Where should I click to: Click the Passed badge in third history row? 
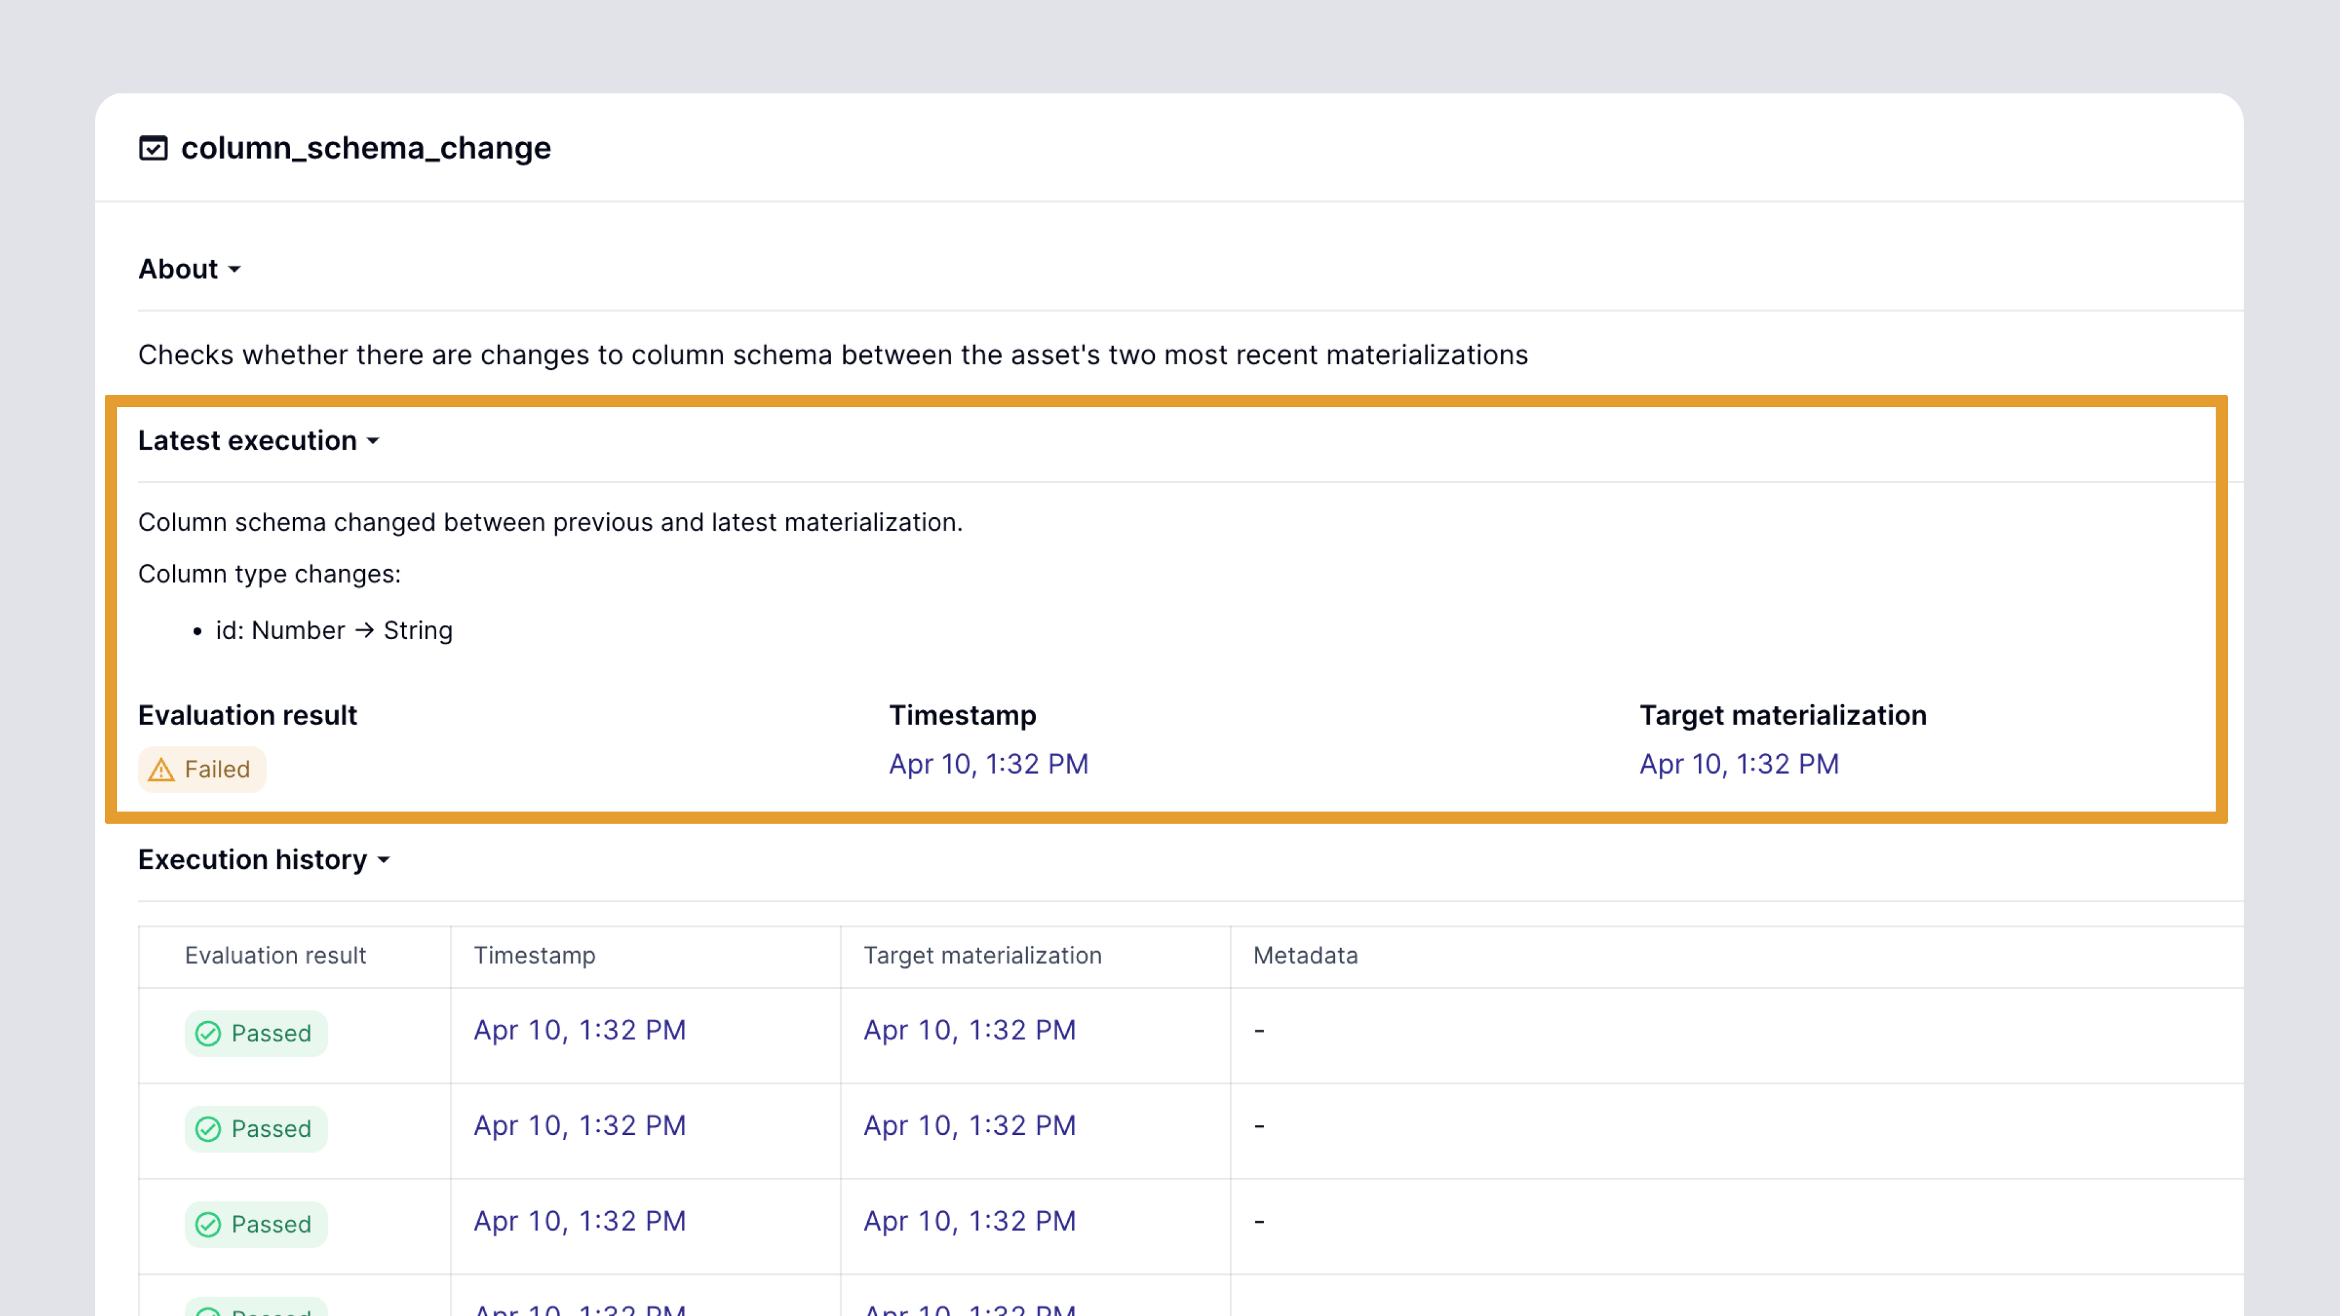(x=255, y=1224)
